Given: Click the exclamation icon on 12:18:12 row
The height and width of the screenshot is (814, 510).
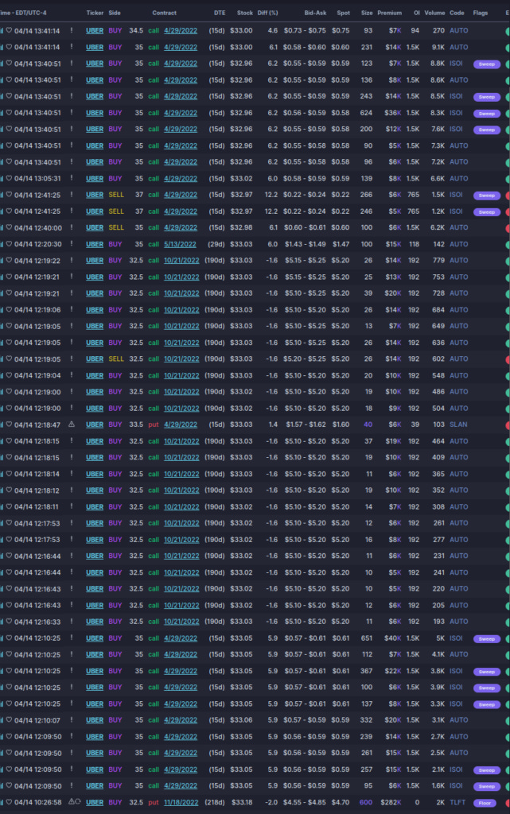Looking at the screenshot, I should pyautogui.click(x=72, y=490).
